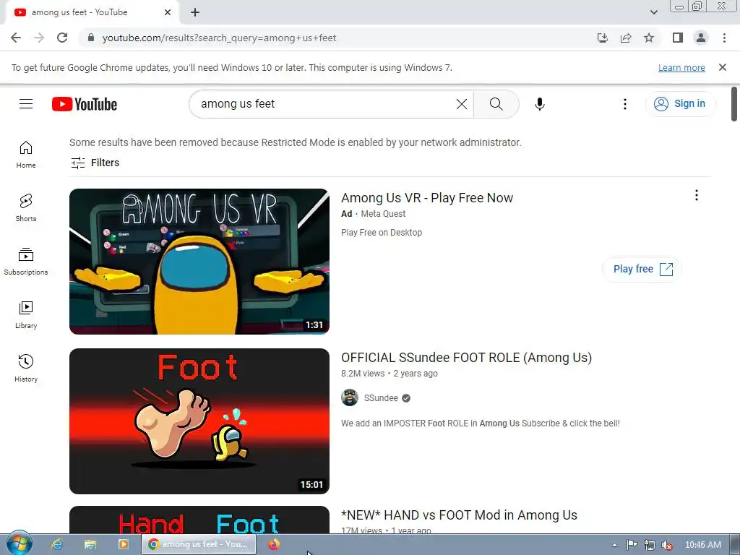
Task: Open History in the sidebar
Action: coord(26,369)
